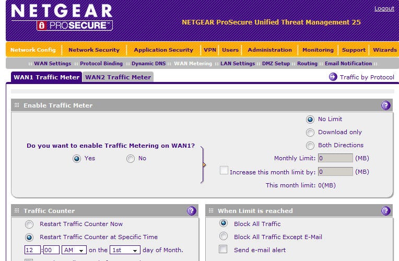Viewport: 399px width, 261px height.
Task: Go to Routing submenu
Action: point(307,64)
